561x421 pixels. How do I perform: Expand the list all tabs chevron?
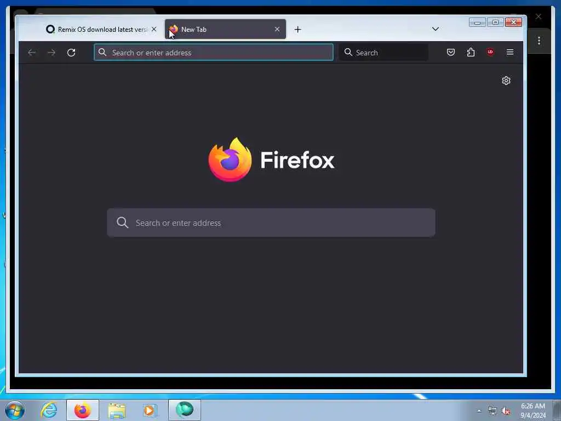pyautogui.click(x=436, y=29)
